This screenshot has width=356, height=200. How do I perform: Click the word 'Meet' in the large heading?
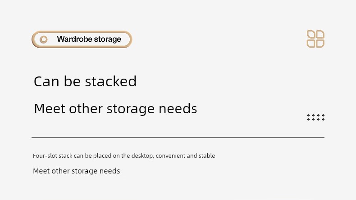pyautogui.click(x=50, y=109)
